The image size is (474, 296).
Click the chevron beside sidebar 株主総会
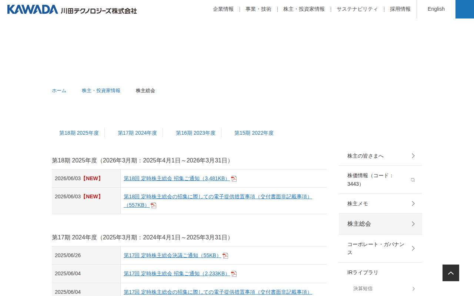coord(413,224)
